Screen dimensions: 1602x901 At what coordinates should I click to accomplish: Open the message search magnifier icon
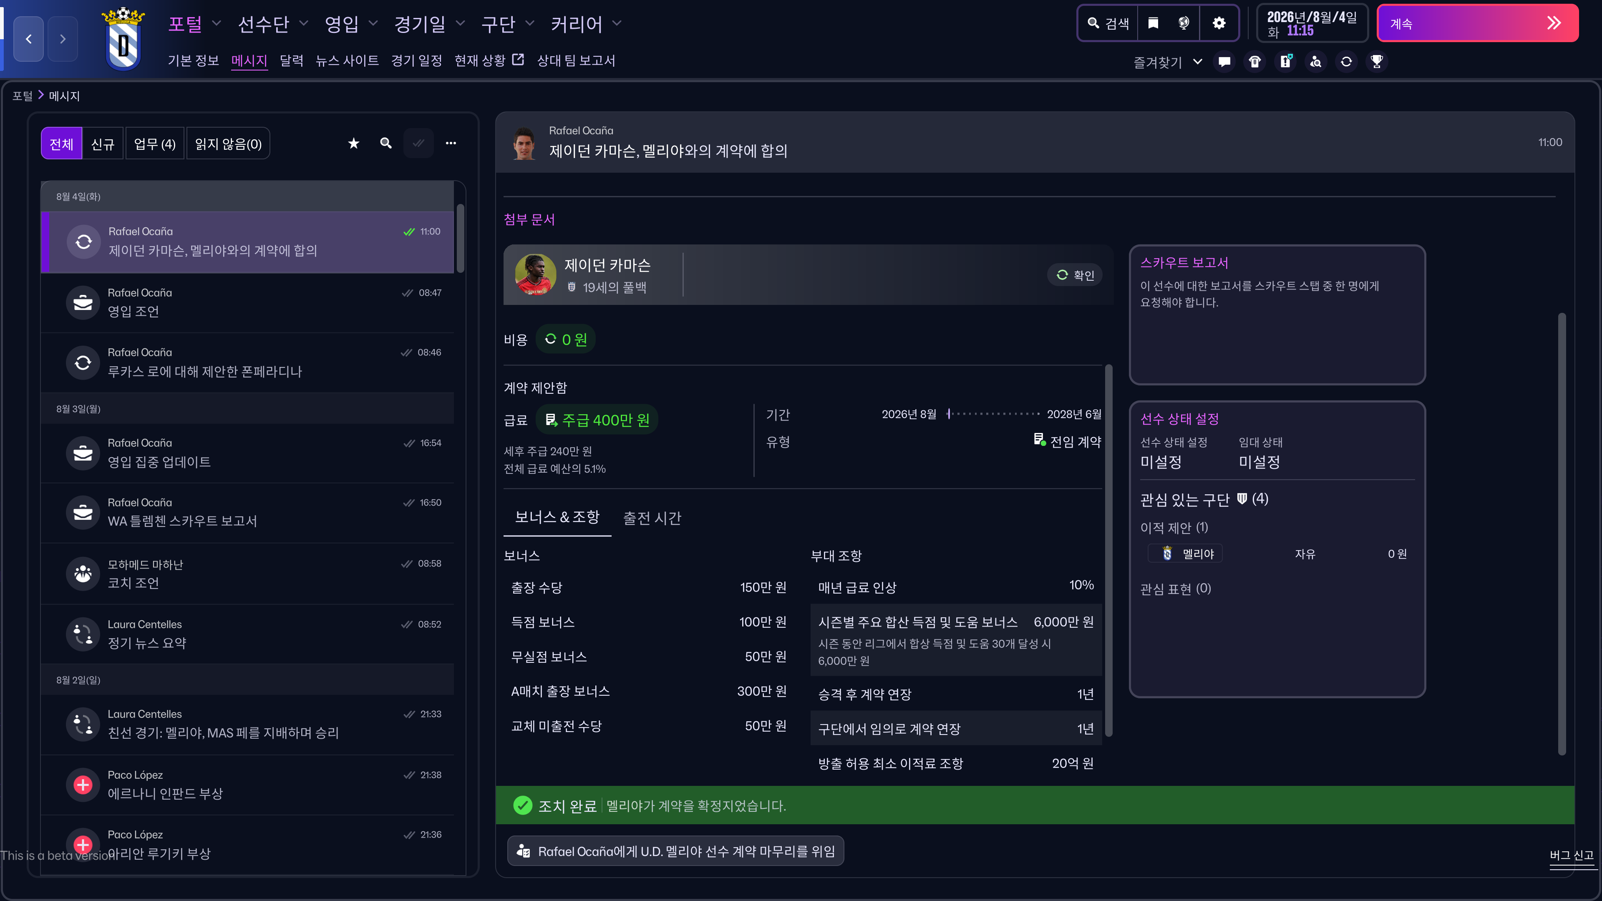(x=385, y=143)
